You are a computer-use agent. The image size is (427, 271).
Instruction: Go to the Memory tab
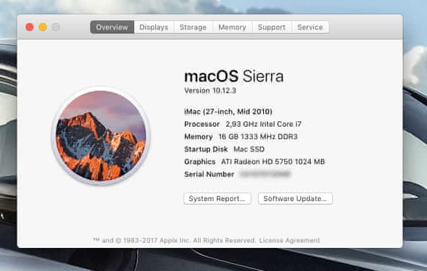232,27
